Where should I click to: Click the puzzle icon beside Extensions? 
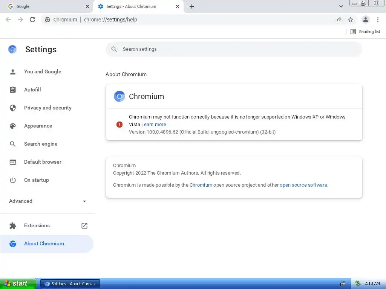tap(12, 226)
